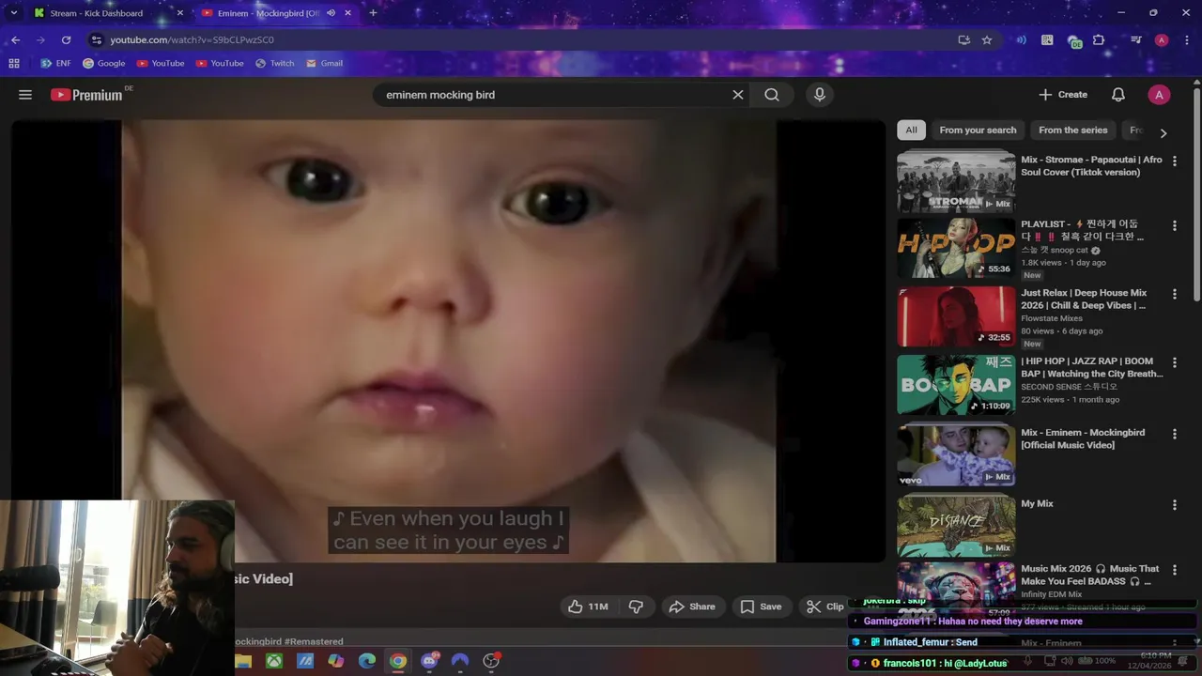Open YouTube notifications bell
This screenshot has height=676, width=1202.
[1118, 95]
